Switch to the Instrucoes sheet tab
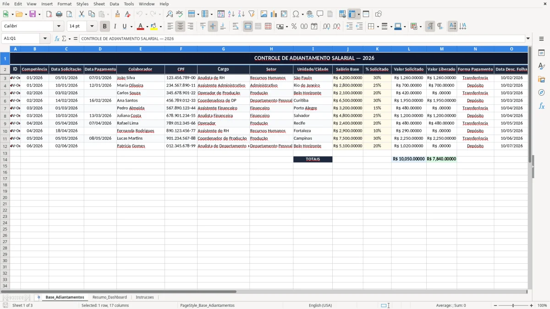 [145, 297]
